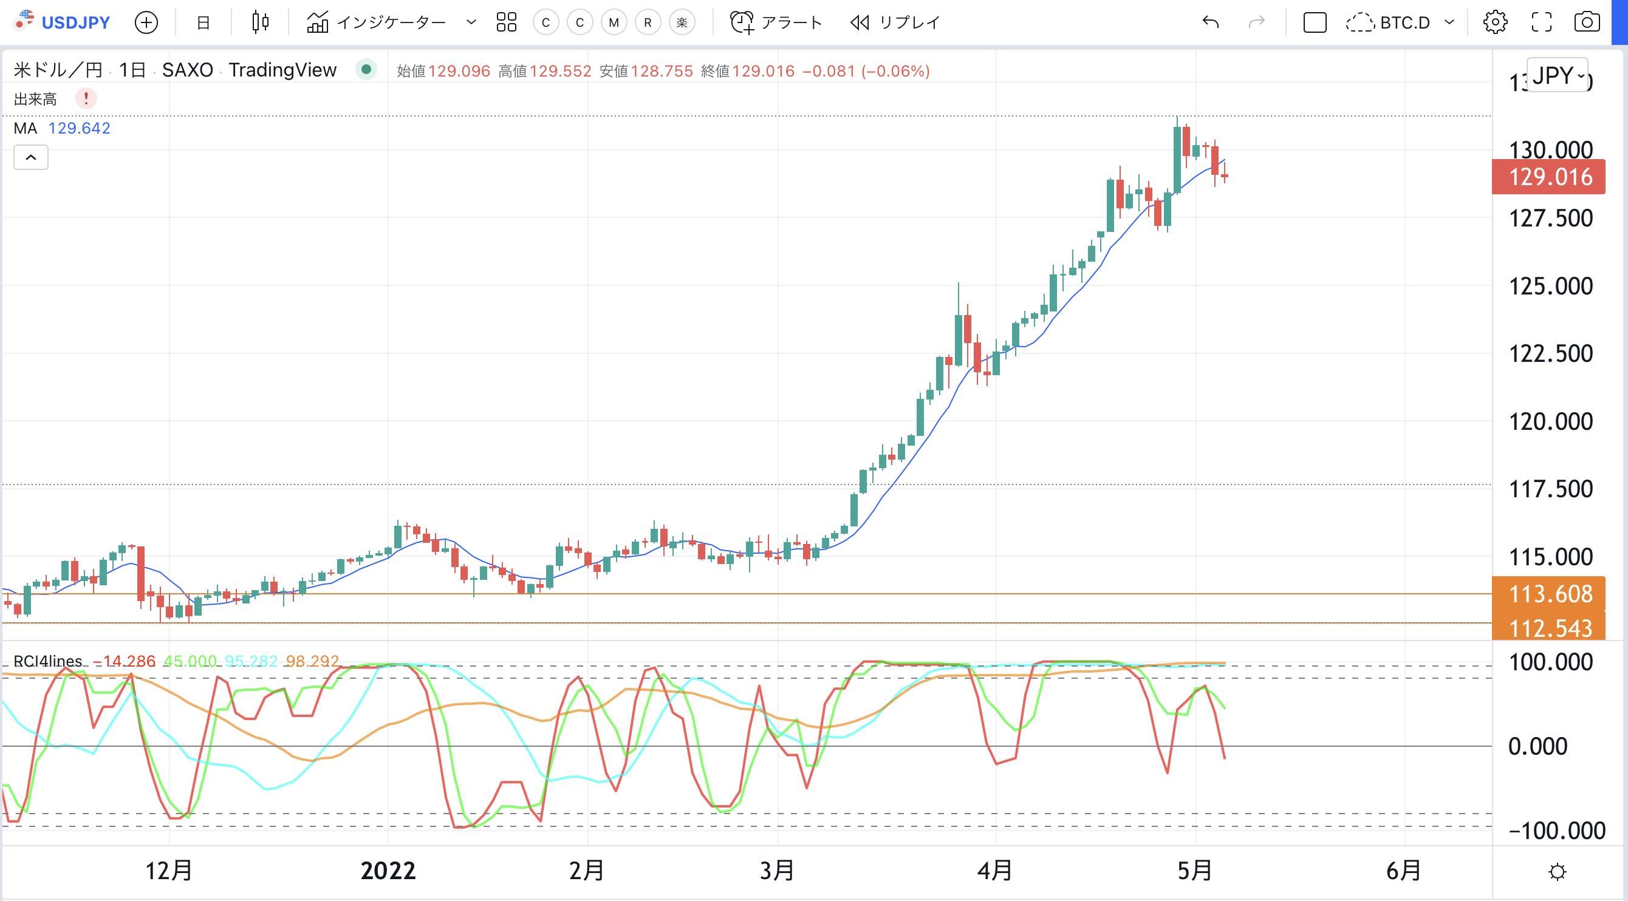Open the multi-chart layout grid icon
This screenshot has width=1628, height=901.
click(x=505, y=22)
